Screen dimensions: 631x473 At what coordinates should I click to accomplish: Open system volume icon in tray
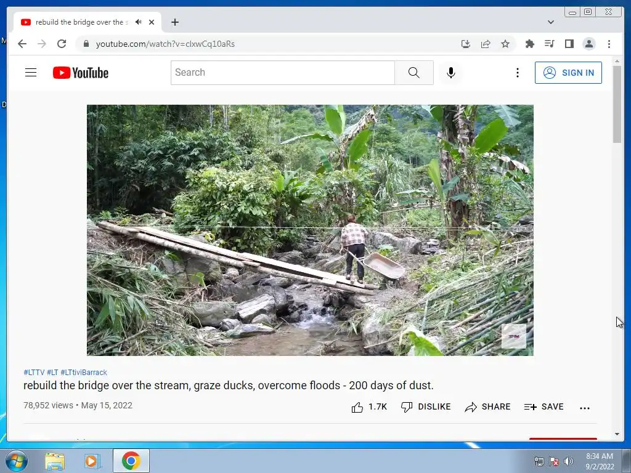tap(568, 461)
